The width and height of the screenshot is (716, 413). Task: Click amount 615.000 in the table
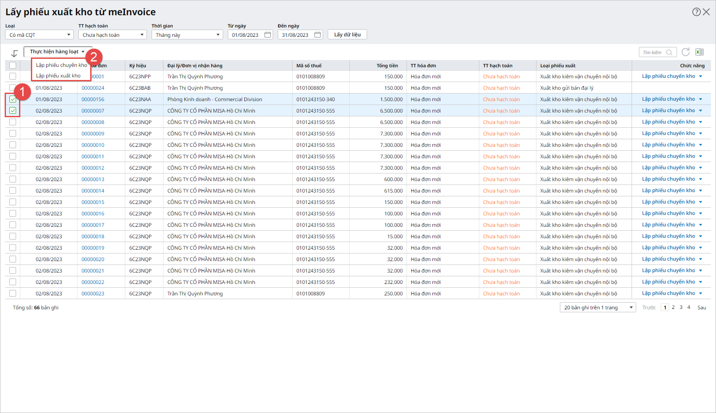[393, 191]
